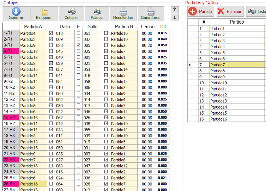Uncheck Partido B box in row 8-R1
Viewport: 266px width, 191px height.
click(106, 75)
